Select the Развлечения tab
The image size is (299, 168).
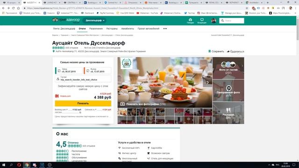coord(96,28)
